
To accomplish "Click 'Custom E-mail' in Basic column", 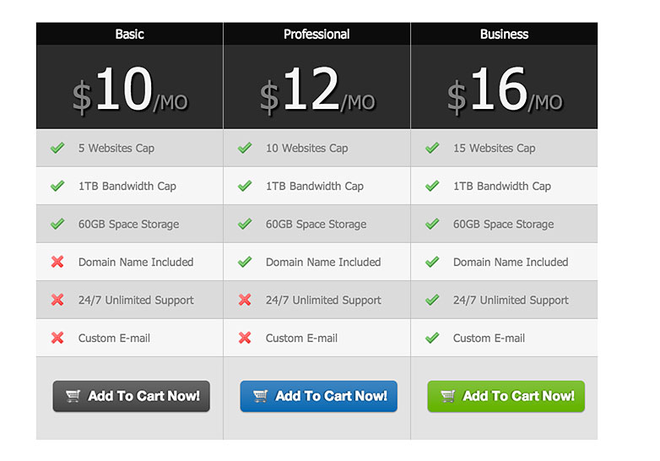I will tap(114, 338).
